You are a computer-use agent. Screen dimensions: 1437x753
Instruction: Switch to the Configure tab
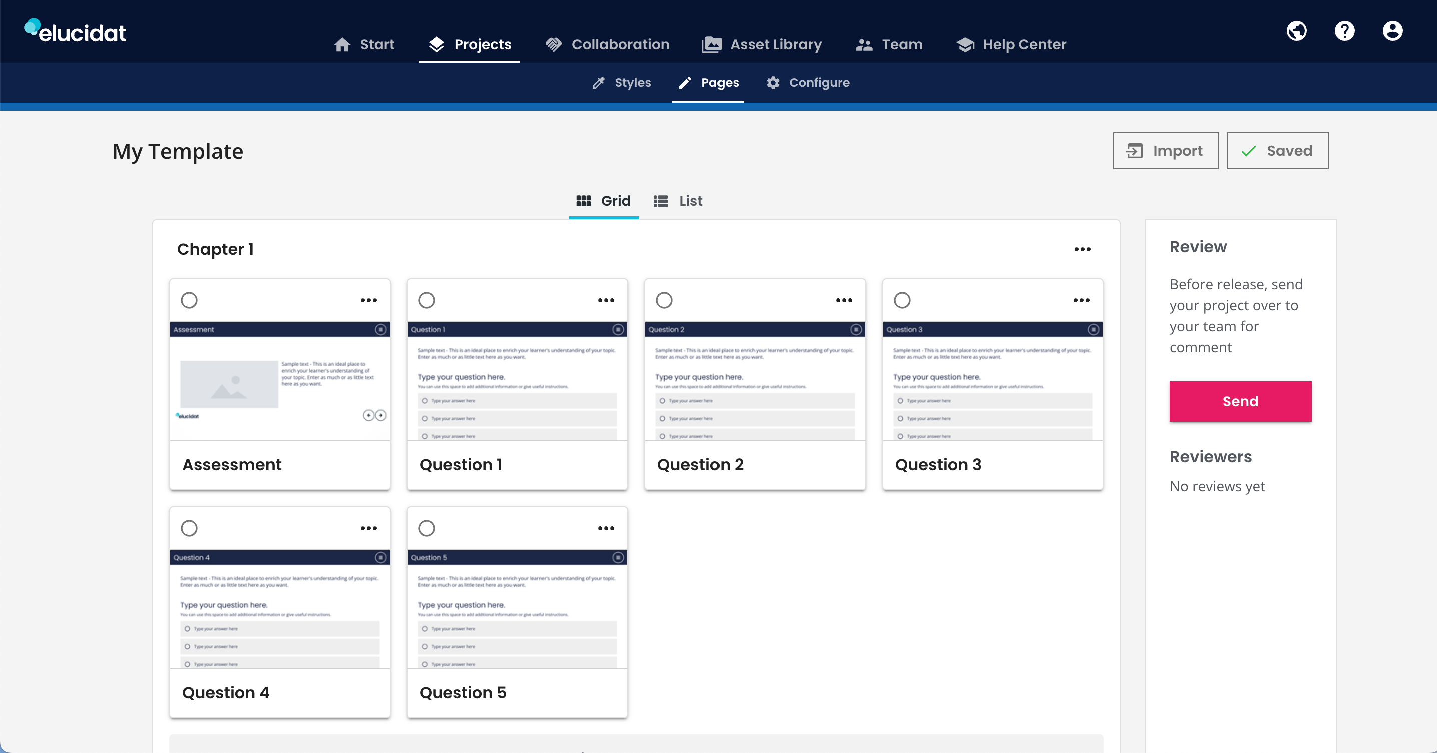[x=807, y=83]
